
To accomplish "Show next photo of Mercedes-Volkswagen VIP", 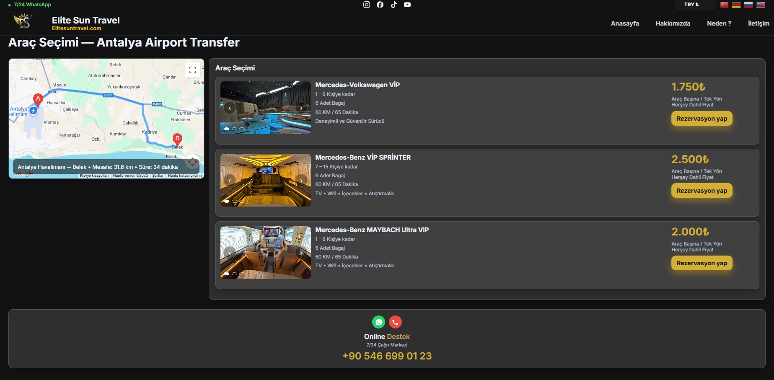I will (301, 108).
